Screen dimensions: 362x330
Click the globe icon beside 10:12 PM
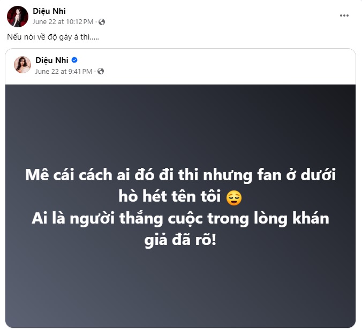tap(102, 22)
